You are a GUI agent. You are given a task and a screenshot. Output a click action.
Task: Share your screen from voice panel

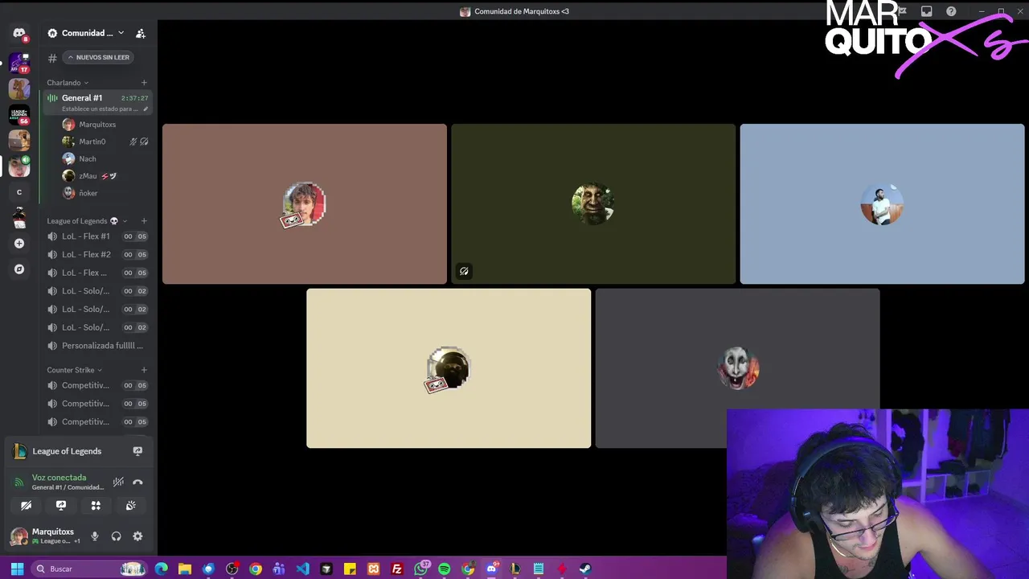click(61, 506)
